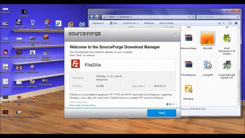
Task: Change view using the view icon
Action: tap(220, 23)
